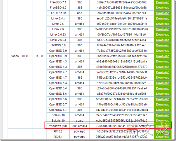The height and width of the screenshot is (141, 176).
Task: Download the OpenBSD 5.7 amd64 agent
Action: tap(163, 105)
